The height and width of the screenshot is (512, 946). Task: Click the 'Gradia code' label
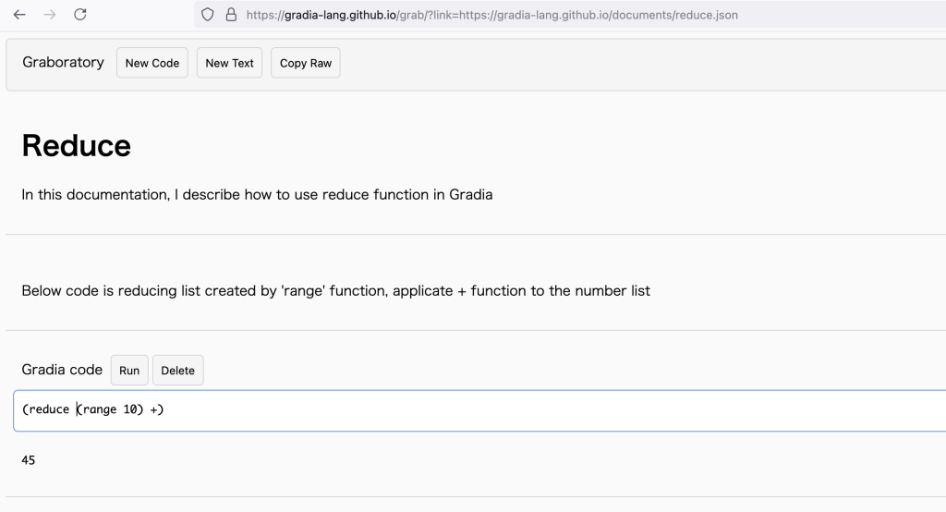(x=62, y=370)
